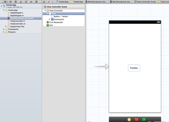Image resolution: width=169 pixels, height=122 pixels.
Task: Select the View row in outline
Action: click(64, 13)
